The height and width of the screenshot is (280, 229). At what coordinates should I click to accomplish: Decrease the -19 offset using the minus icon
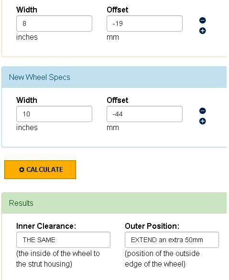202,21
